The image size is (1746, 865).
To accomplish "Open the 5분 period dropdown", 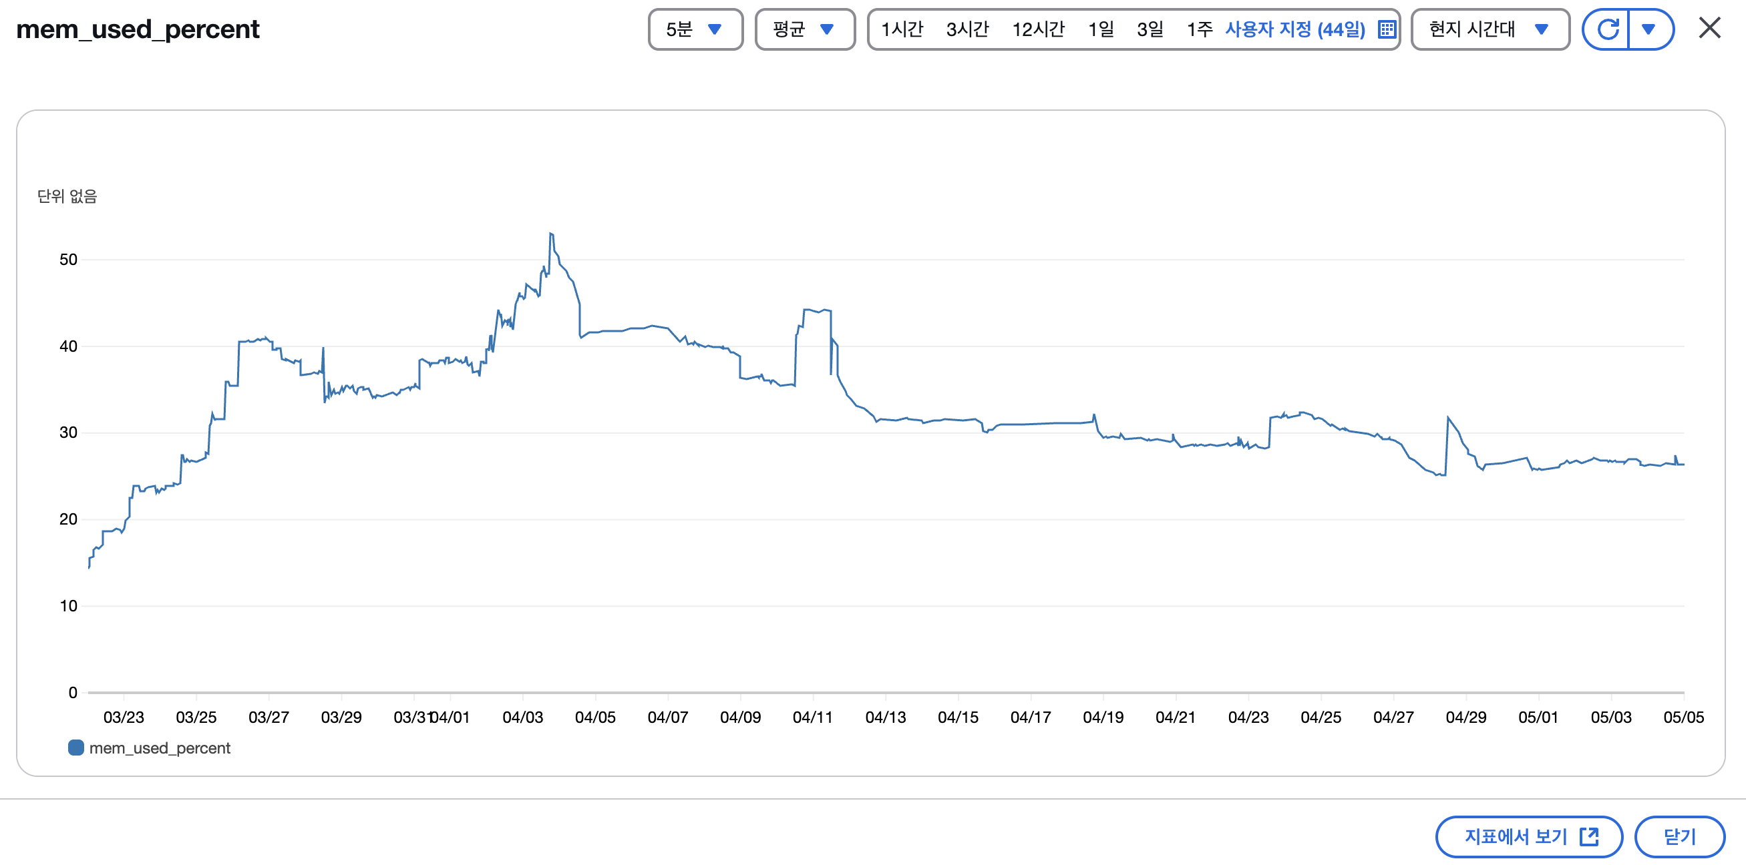I will [695, 29].
